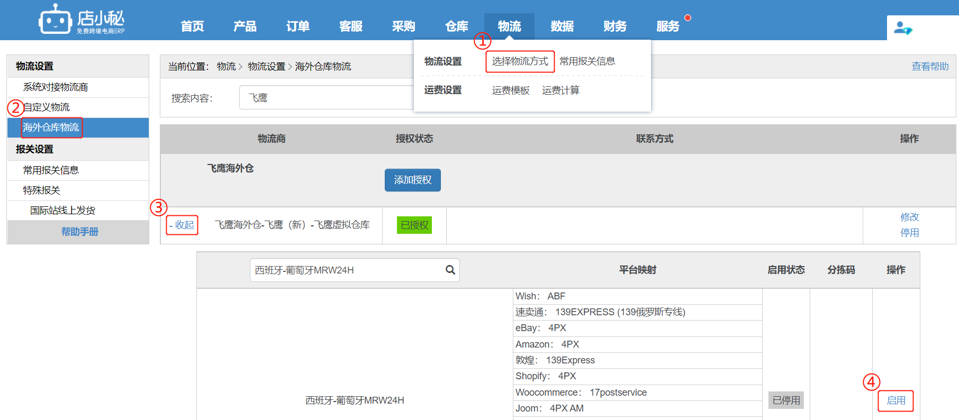Click the 分拣码 column header
The width and height of the screenshot is (959, 420).
click(842, 270)
